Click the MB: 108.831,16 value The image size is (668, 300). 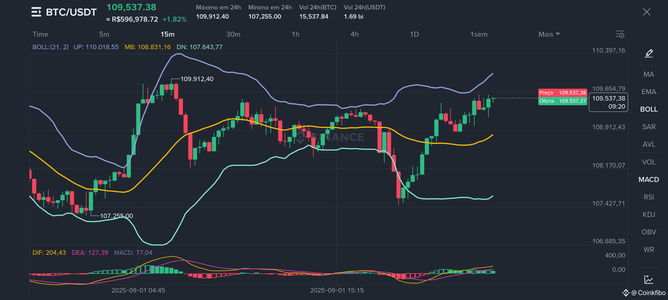148,47
